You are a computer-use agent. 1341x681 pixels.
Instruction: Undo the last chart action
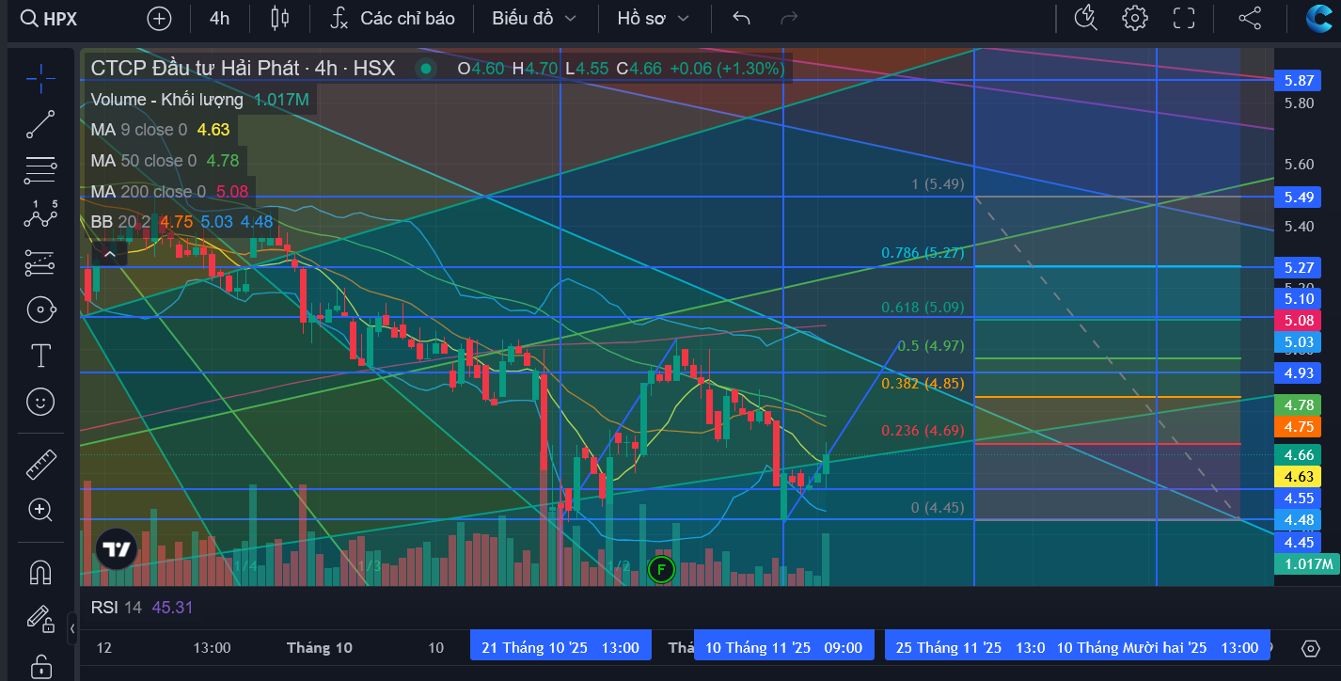742,18
